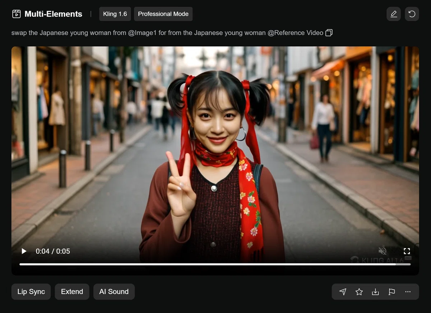Screen dimensions: 431x313
Task: Click the 0:04 / 0:05 timestamp
Action: [53, 251]
